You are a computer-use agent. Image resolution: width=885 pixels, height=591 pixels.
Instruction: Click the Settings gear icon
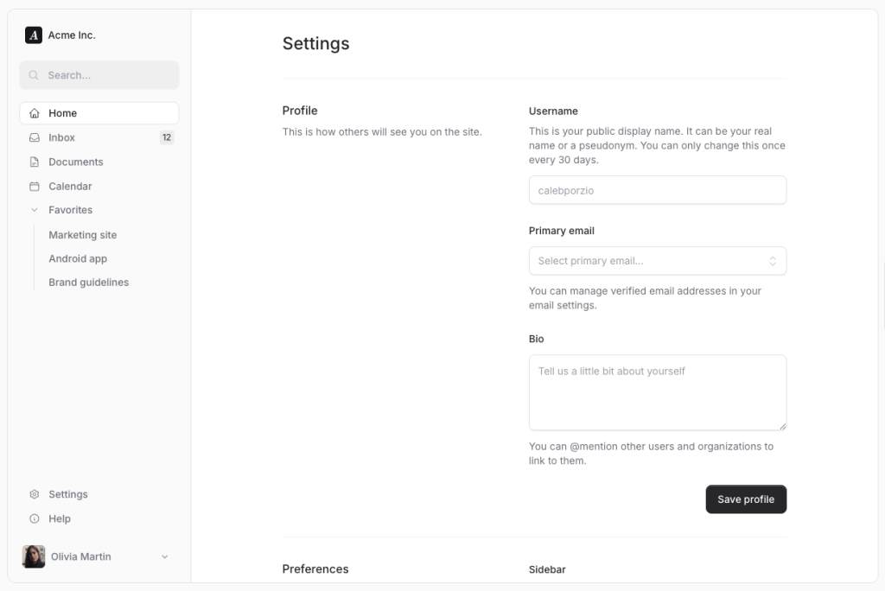tap(35, 494)
